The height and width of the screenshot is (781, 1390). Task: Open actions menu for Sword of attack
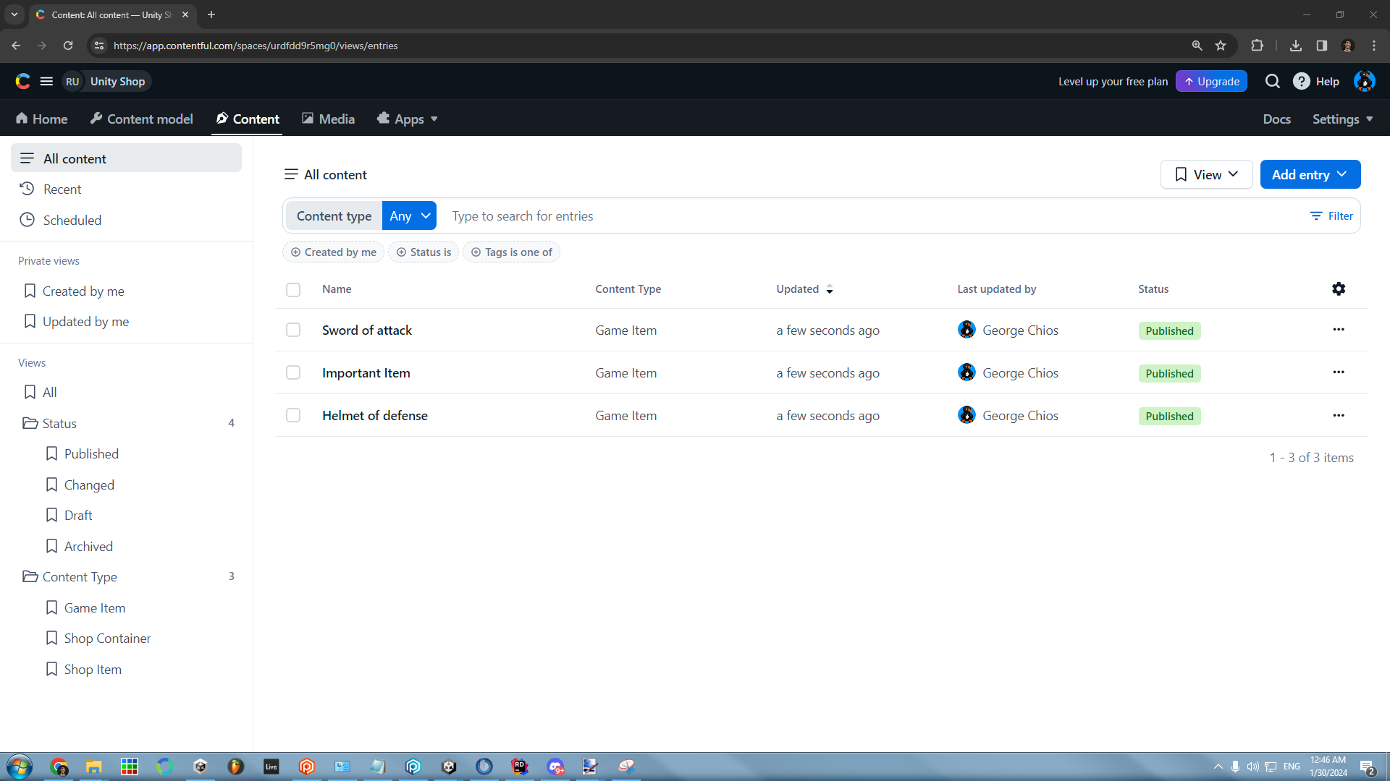point(1338,330)
